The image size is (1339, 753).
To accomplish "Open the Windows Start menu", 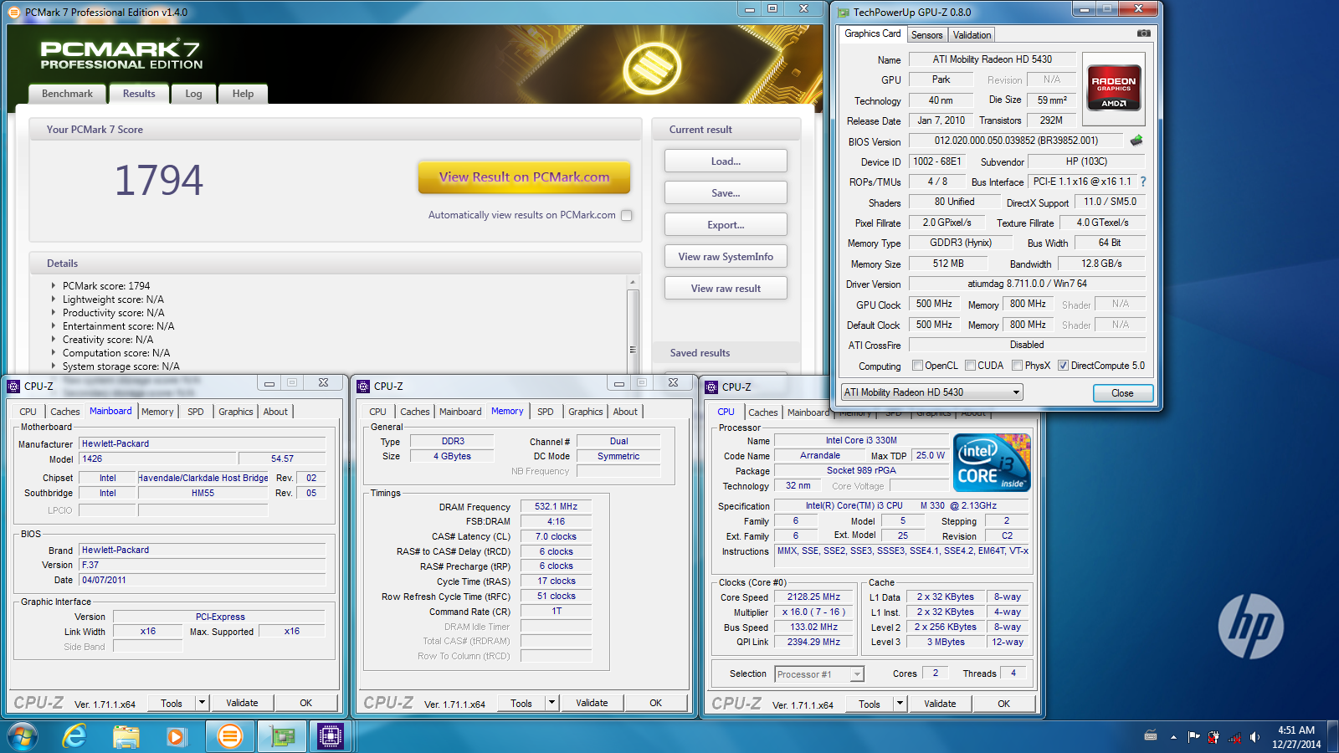I will click(x=23, y=736).
